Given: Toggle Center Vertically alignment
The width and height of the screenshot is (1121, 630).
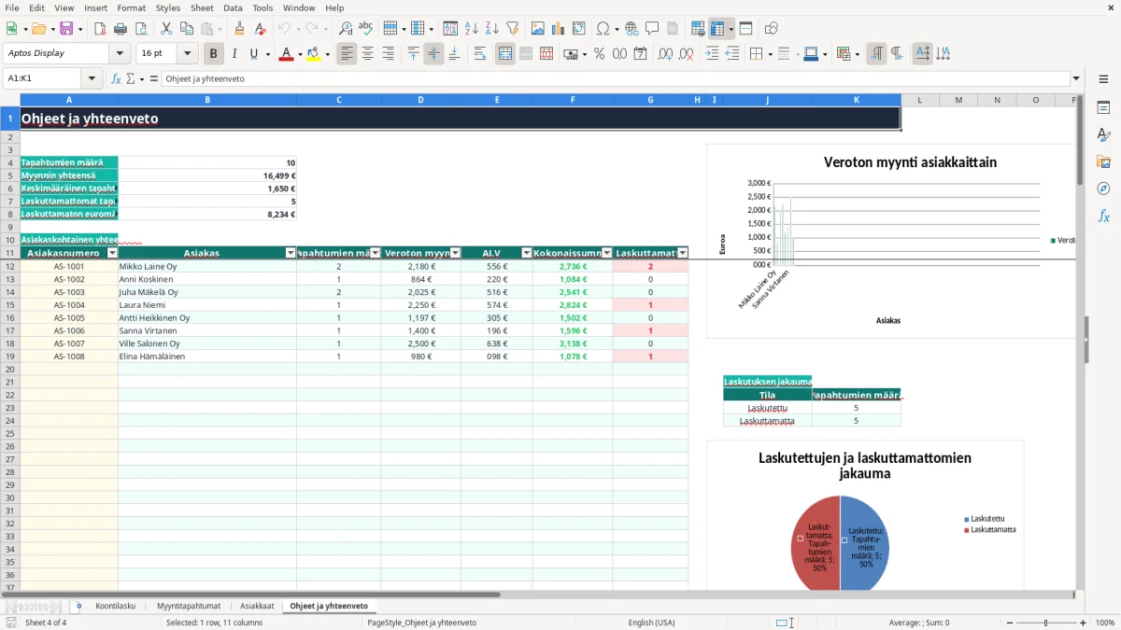Looking at the screenshot, I should (x=433, y=54).
